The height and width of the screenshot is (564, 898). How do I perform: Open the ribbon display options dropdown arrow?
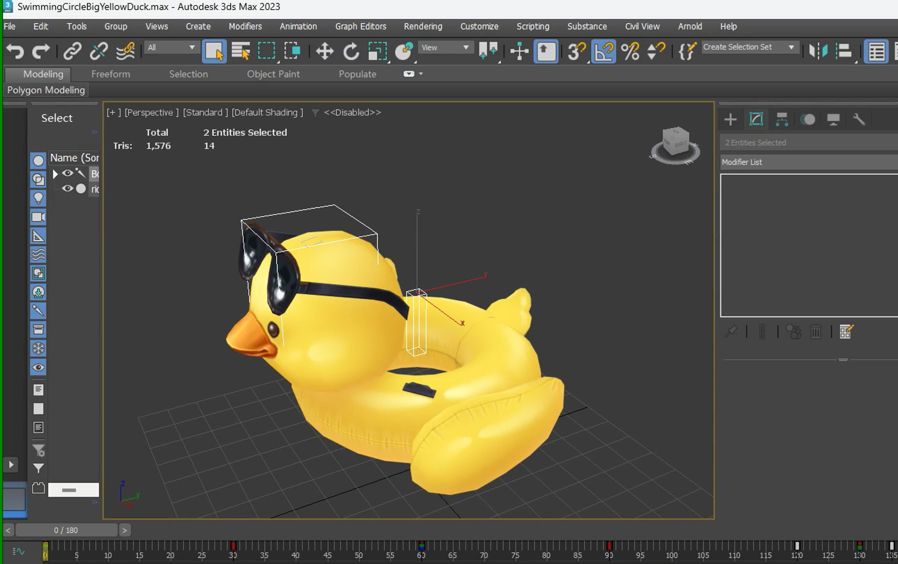[421, 74]
